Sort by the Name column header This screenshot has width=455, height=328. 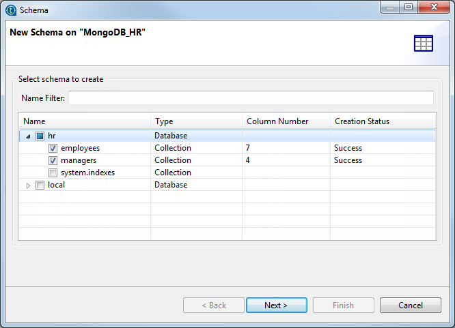[x=84, y=121]
